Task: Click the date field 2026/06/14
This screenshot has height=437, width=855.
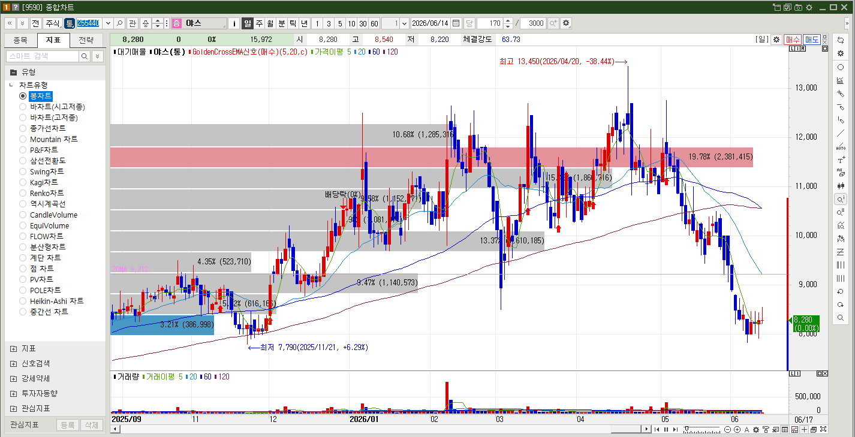Action: pyautogui.click(x=430, y=23)
